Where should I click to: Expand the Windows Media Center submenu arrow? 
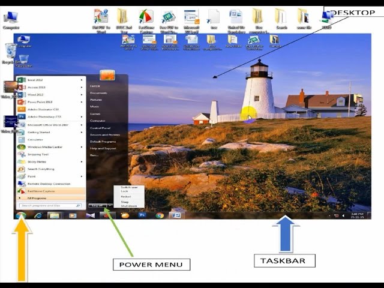(x=82, y=147)
